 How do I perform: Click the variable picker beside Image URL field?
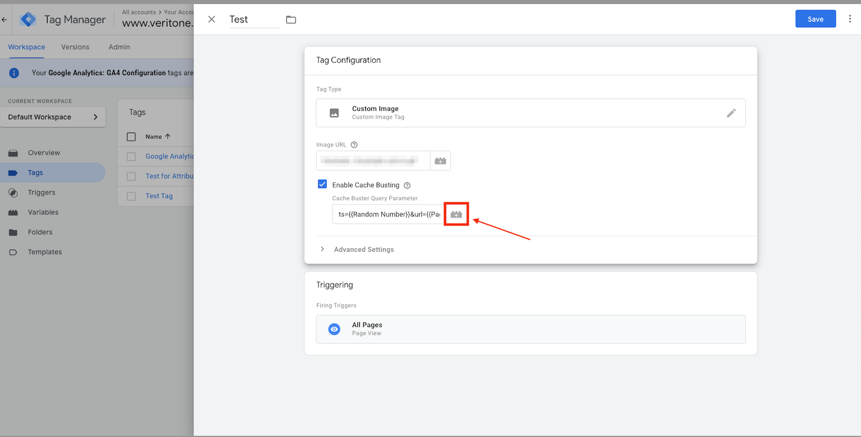[440, 161]
